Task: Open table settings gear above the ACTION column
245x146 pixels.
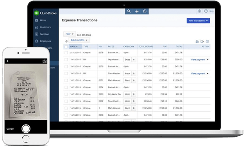Action: coord(207,41)
